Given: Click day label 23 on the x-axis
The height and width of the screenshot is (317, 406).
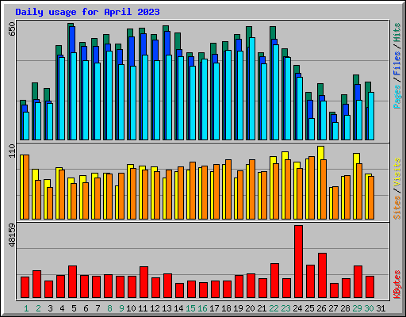Looking at the screenshot, I should (x=285, y=308).
